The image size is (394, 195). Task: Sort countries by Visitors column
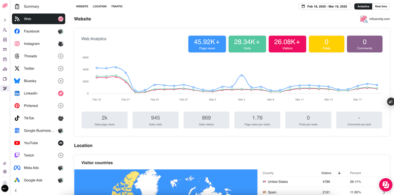326,173
